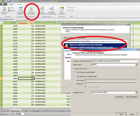The height and width of the screenshot is (116, 140).
Task: Open the CustomerAlternateKey column filter dropdown
Action: click(57, 23)
